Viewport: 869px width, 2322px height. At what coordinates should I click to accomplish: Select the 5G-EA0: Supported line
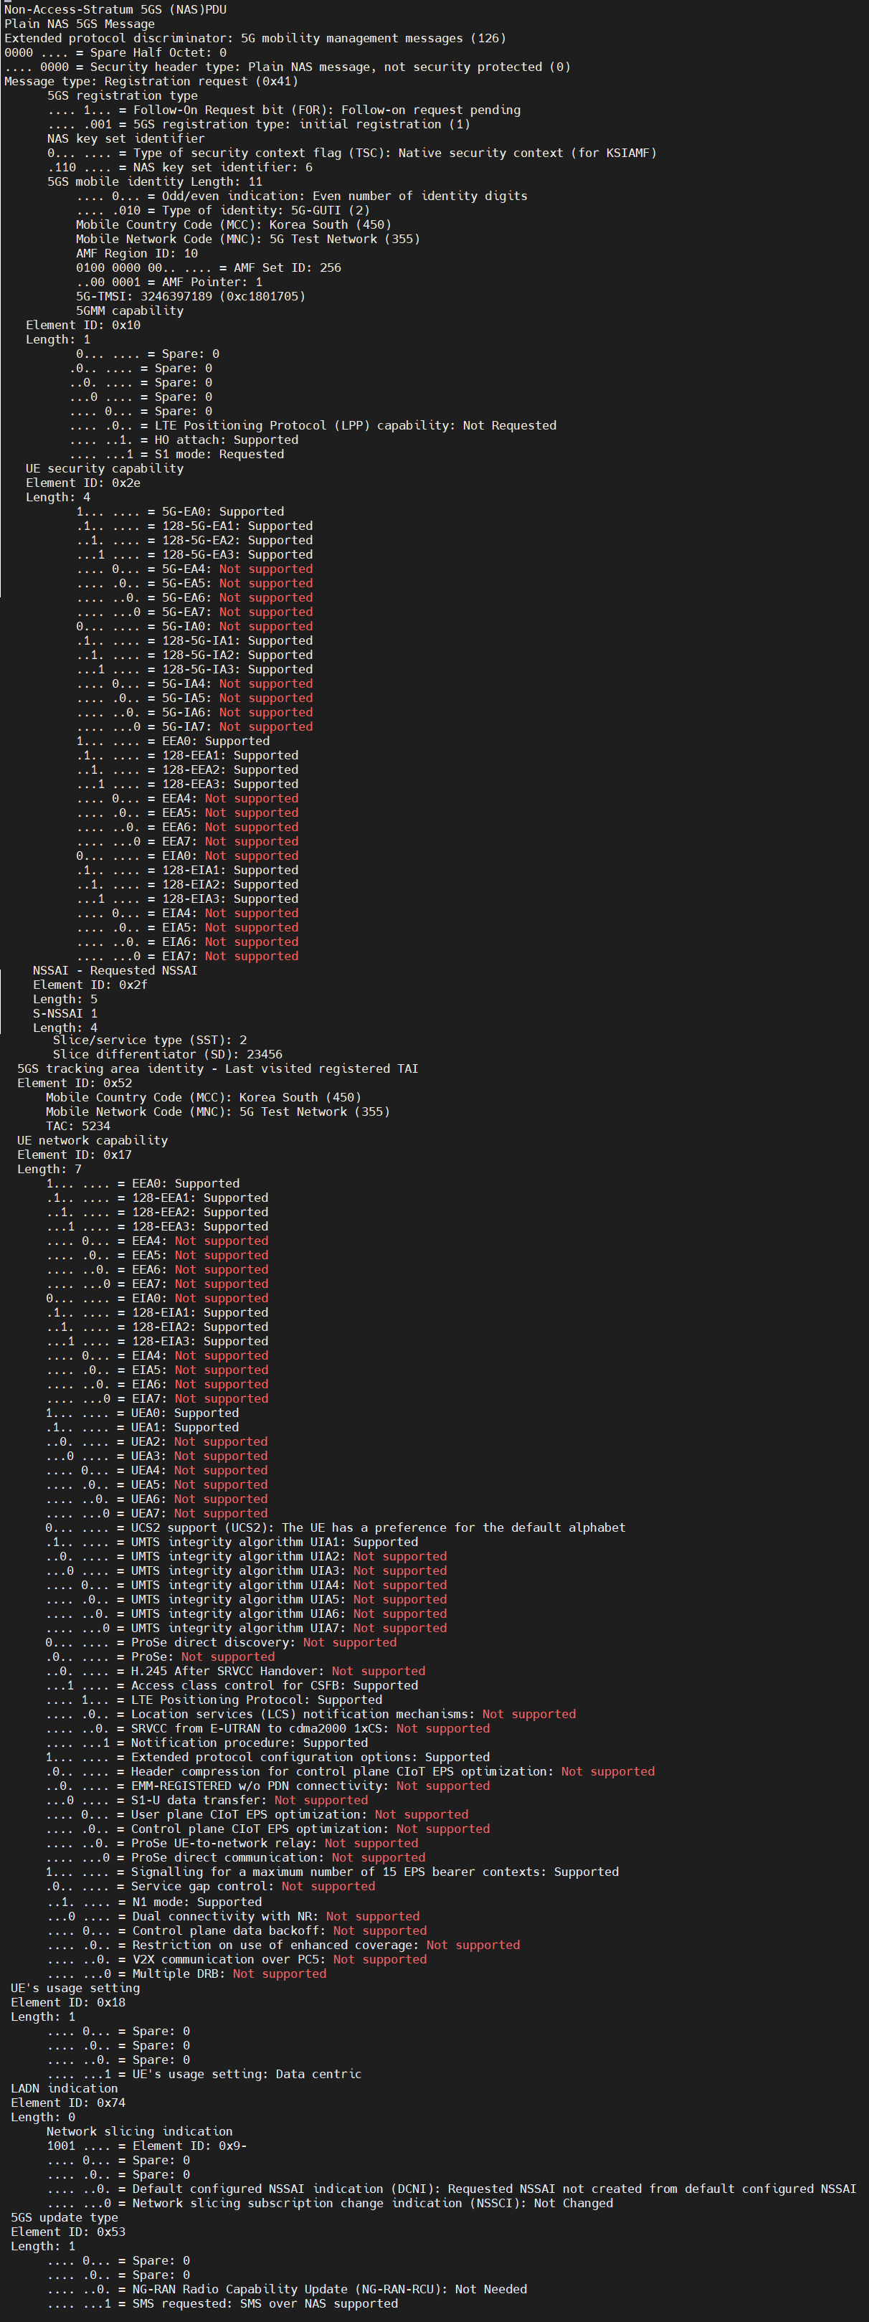click(180, 511)
